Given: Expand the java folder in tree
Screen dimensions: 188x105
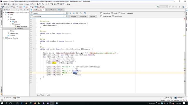Looking at the screenshot, I should [x=11, y=22].
